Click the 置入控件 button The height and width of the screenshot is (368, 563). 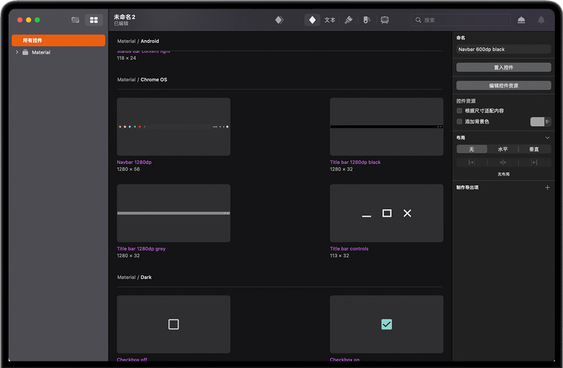click(x=503, y=68)
